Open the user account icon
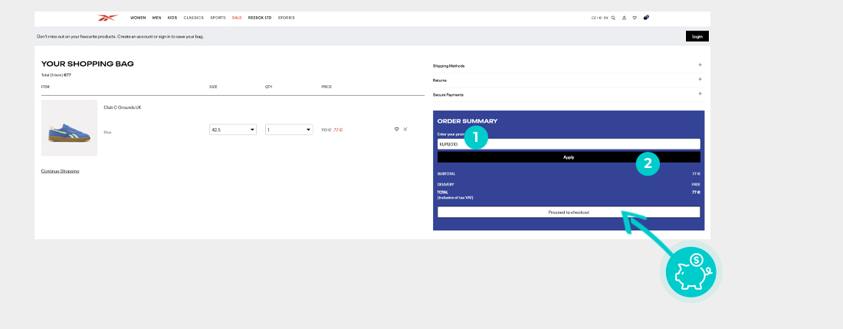The image size is (843, 329). click(x=624, y=18)
